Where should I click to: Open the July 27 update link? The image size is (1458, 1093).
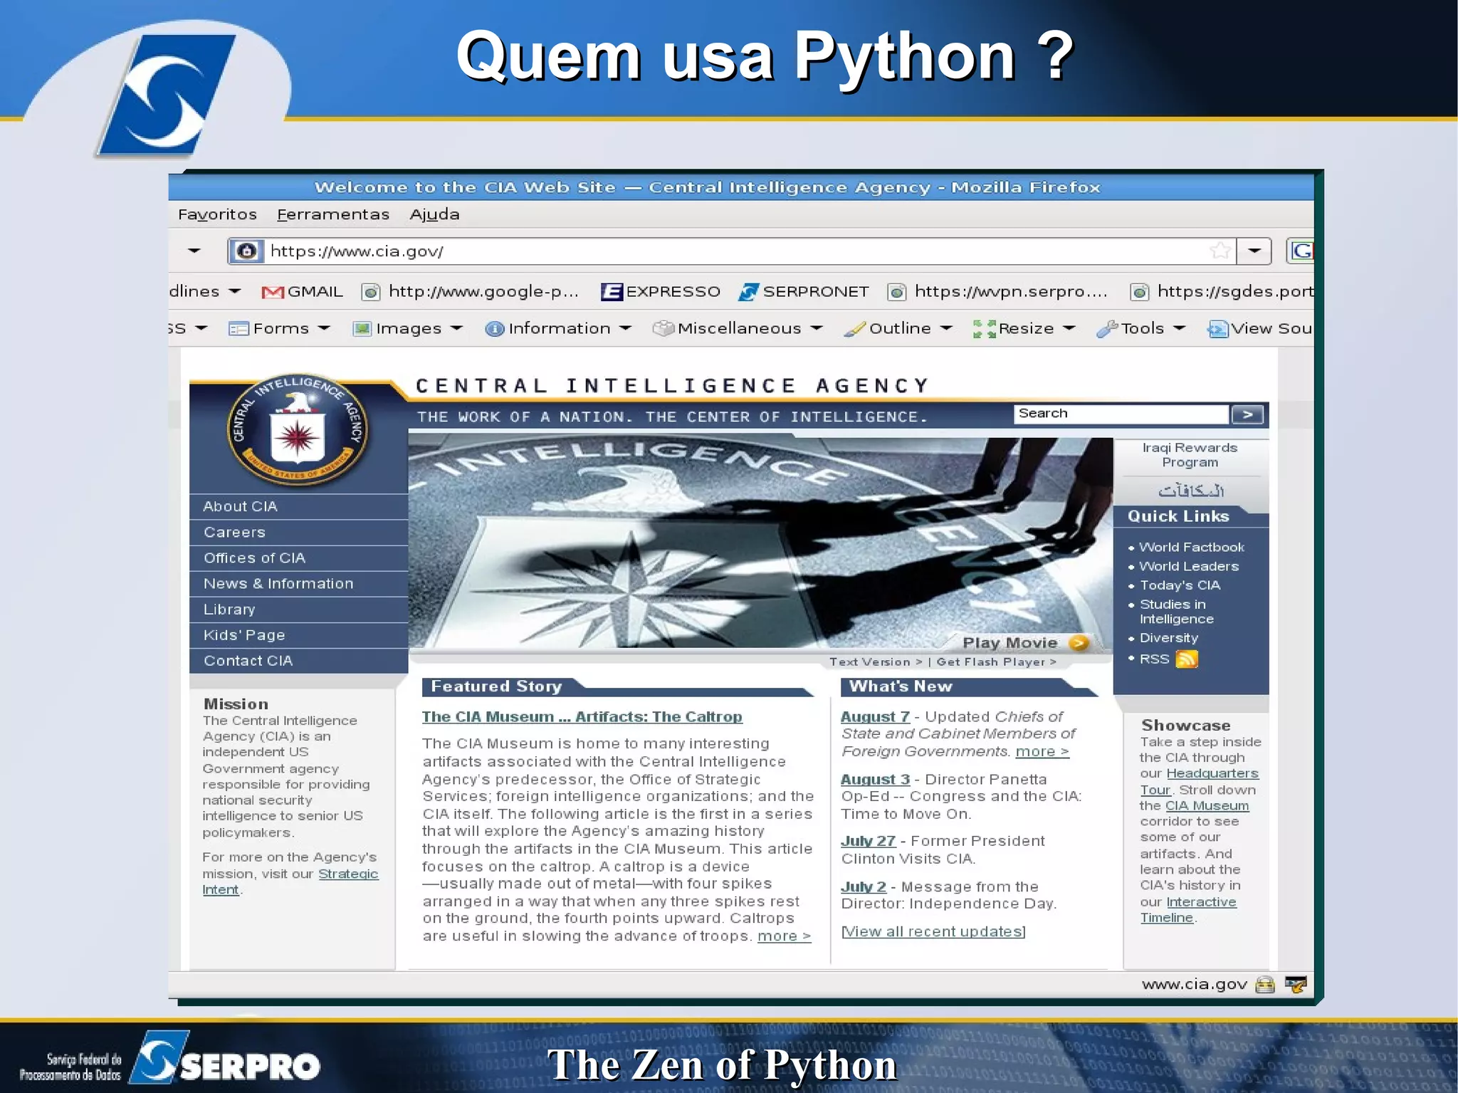(x=868, y=841)
